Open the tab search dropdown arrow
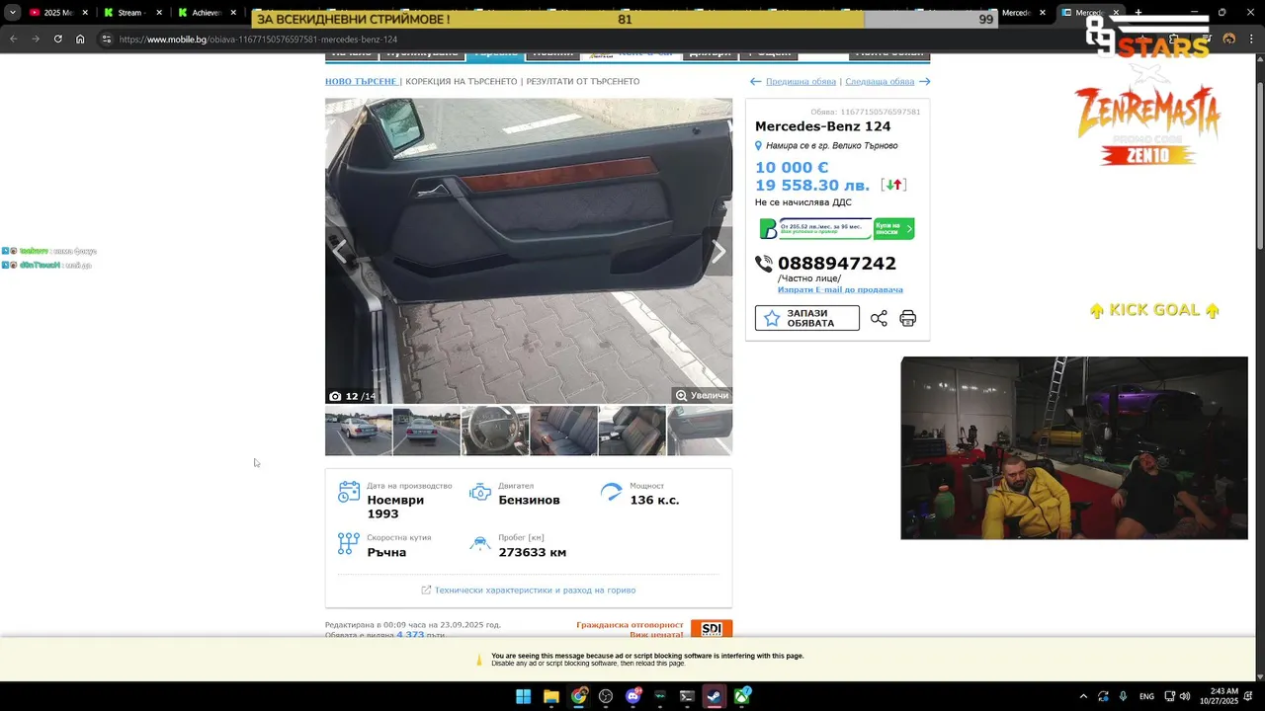The height and width of the screenshot is (711, 1265). pyautogui.click(x=12, y=13)
